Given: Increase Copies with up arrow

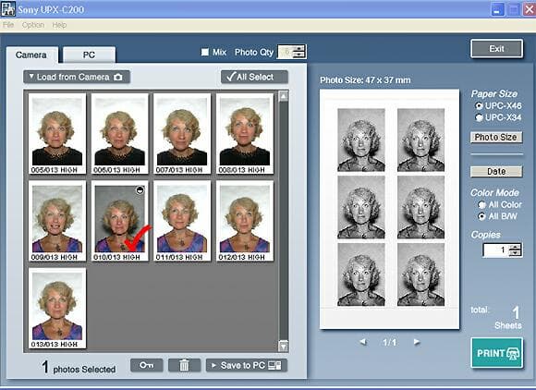Looking at the screenshot, I should (x=515, y=247).
